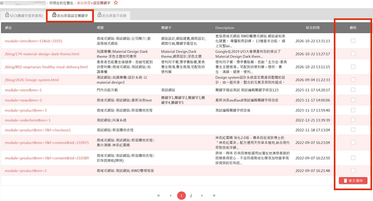This screenshot has width=373, height=201.
Task: Click the 關鍵字 column header
Action: [x=167, y=28]
